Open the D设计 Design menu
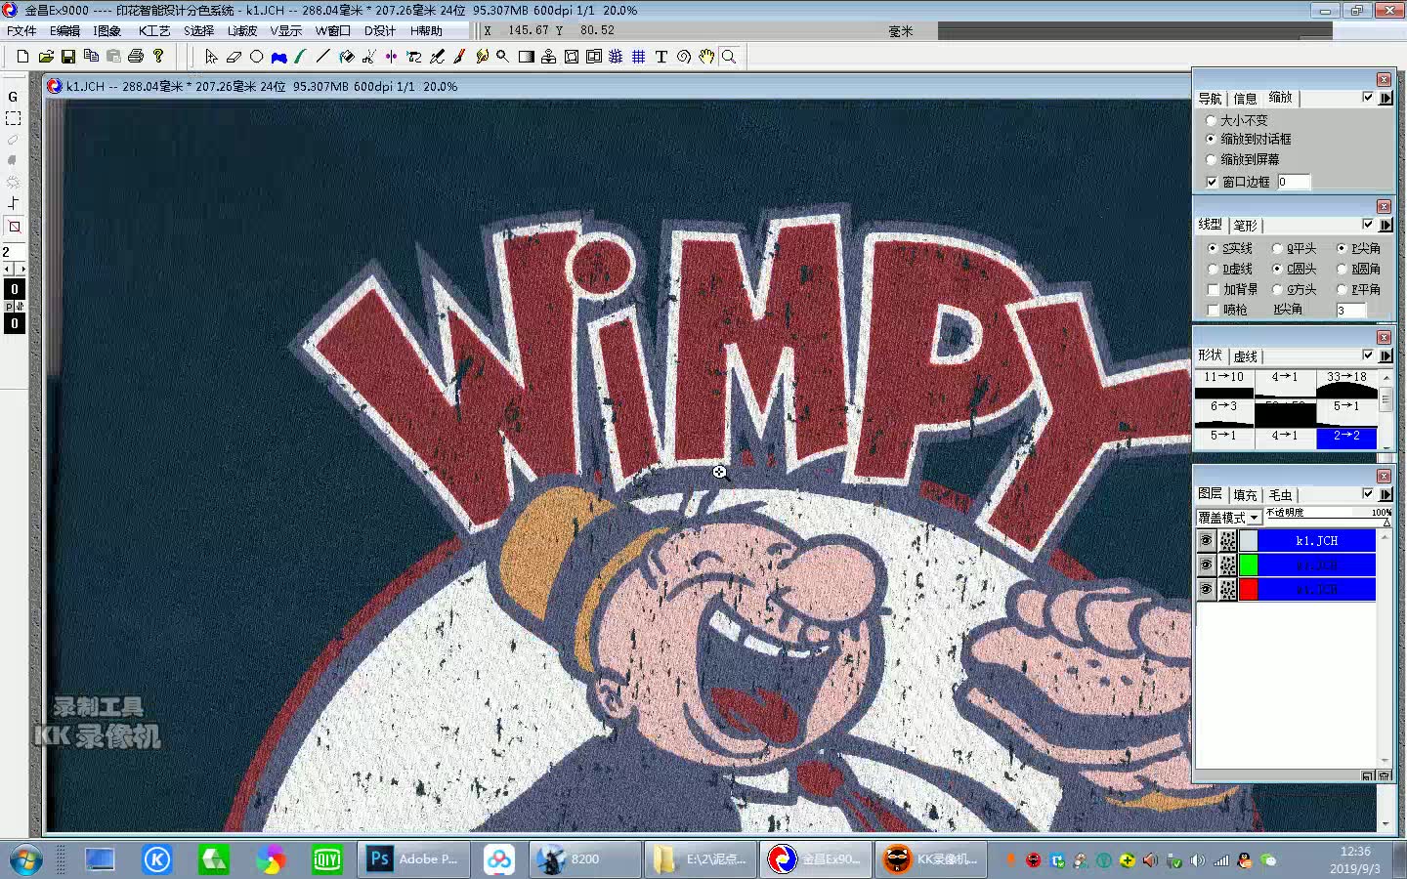 380,31
